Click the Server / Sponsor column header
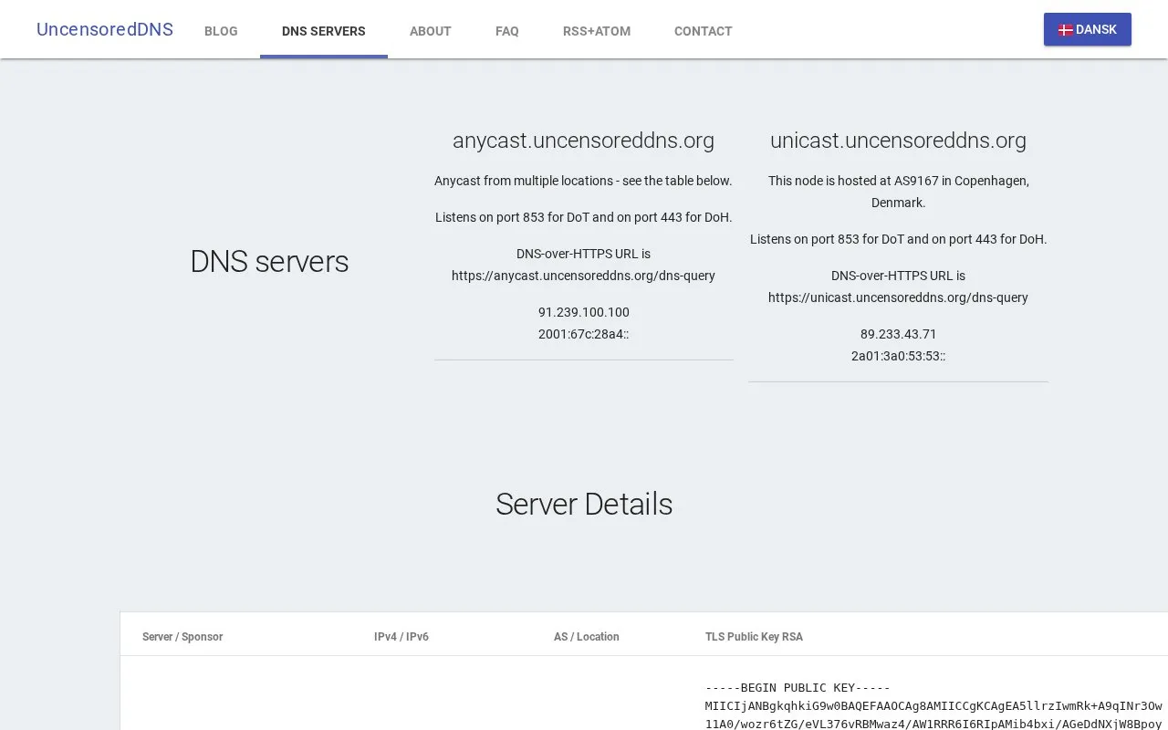 click(x=182, y=637)
